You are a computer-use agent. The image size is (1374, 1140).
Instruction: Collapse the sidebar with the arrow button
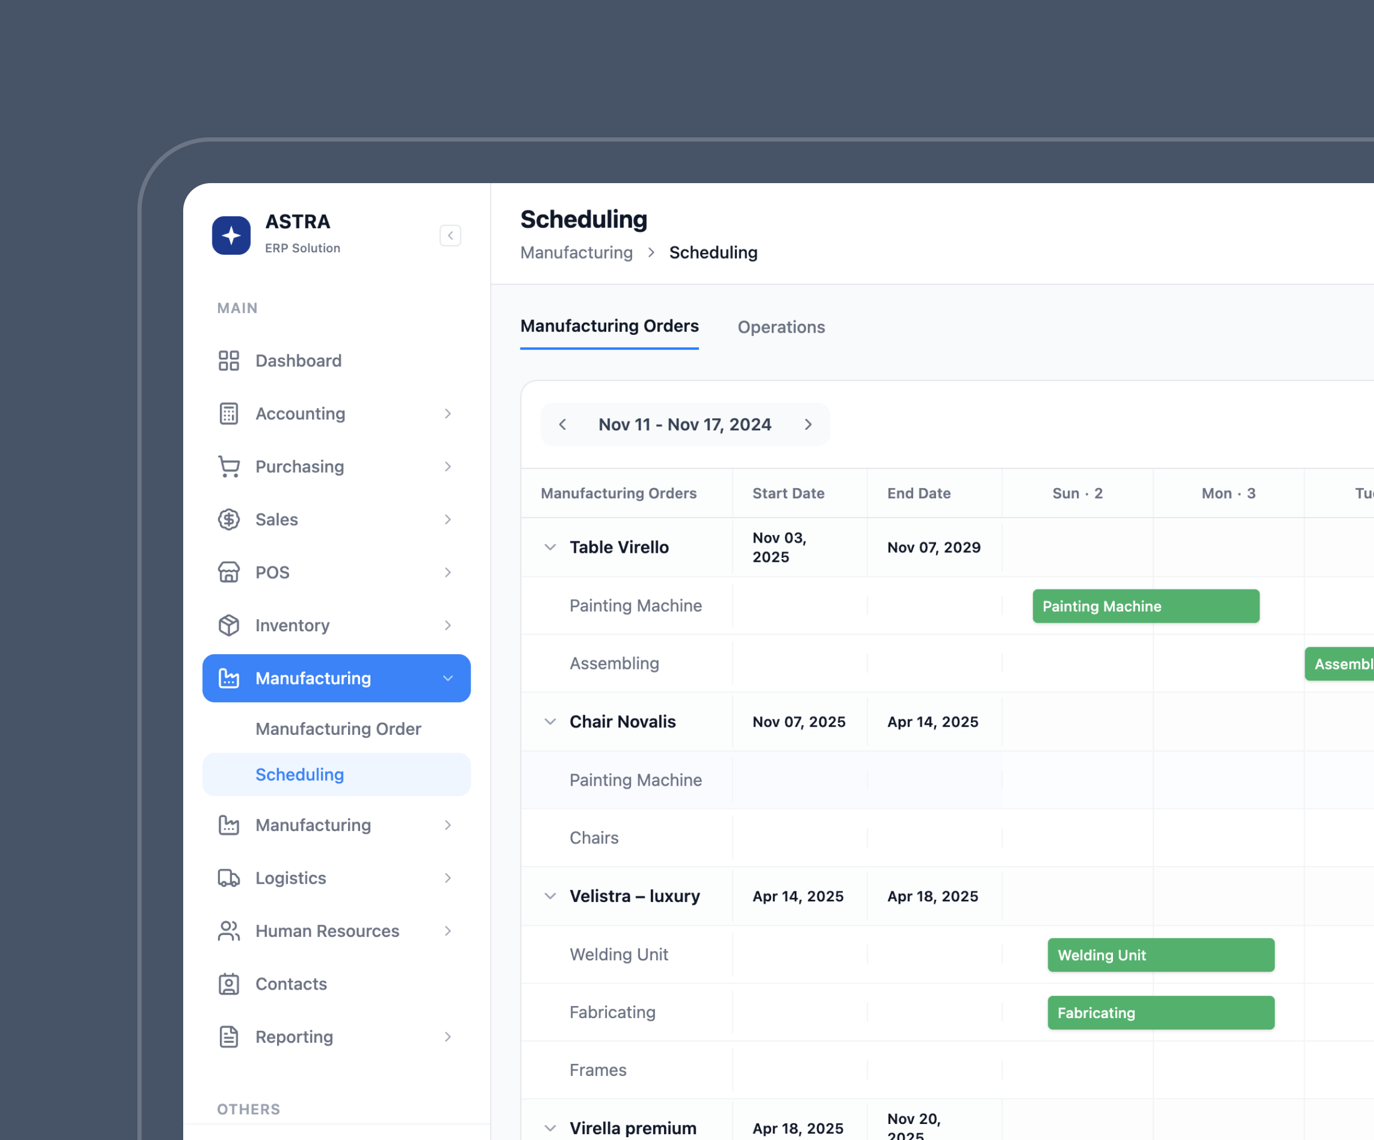(450, 235)
